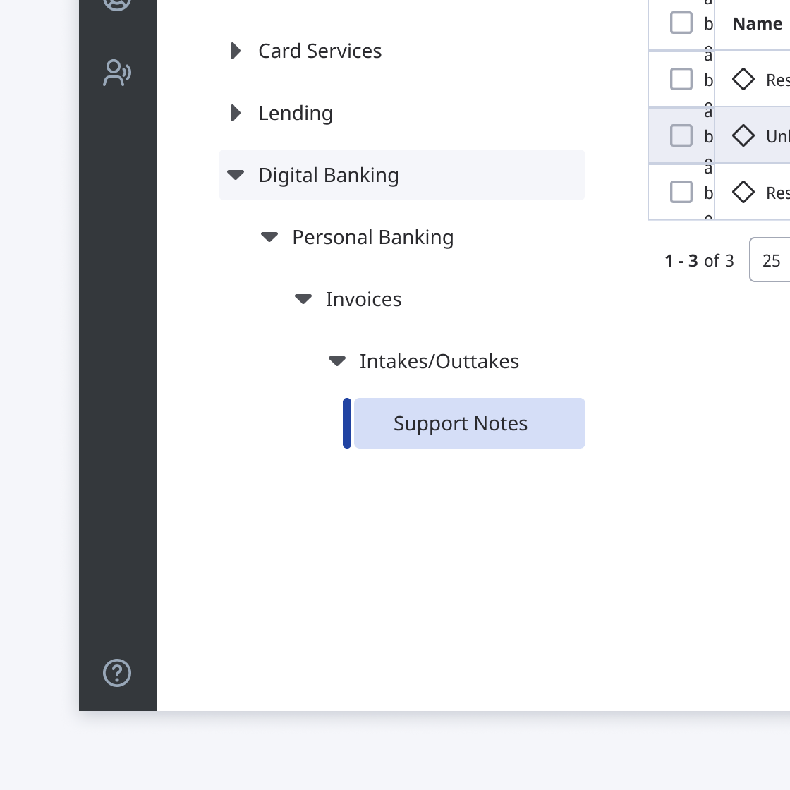Check the third row's checkbox
Viewport: 790px width, 790px height.
pos(681,192)
